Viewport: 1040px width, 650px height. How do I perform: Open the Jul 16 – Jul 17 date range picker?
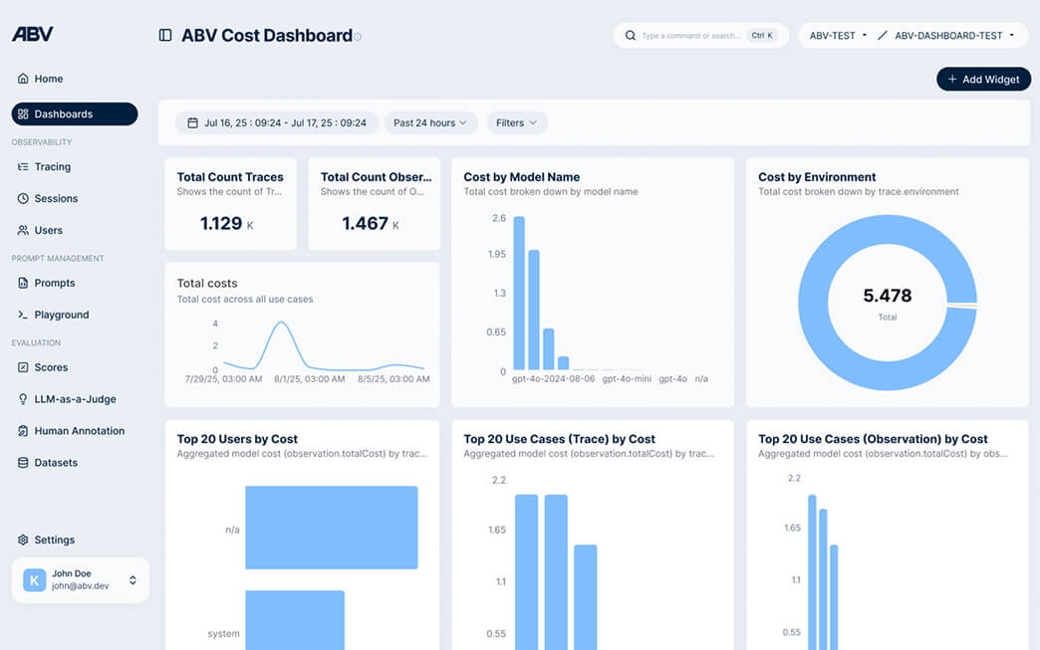[277, 122]
